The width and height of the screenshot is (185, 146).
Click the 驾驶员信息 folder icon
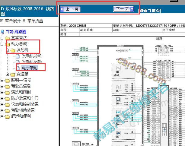[7, 87]
